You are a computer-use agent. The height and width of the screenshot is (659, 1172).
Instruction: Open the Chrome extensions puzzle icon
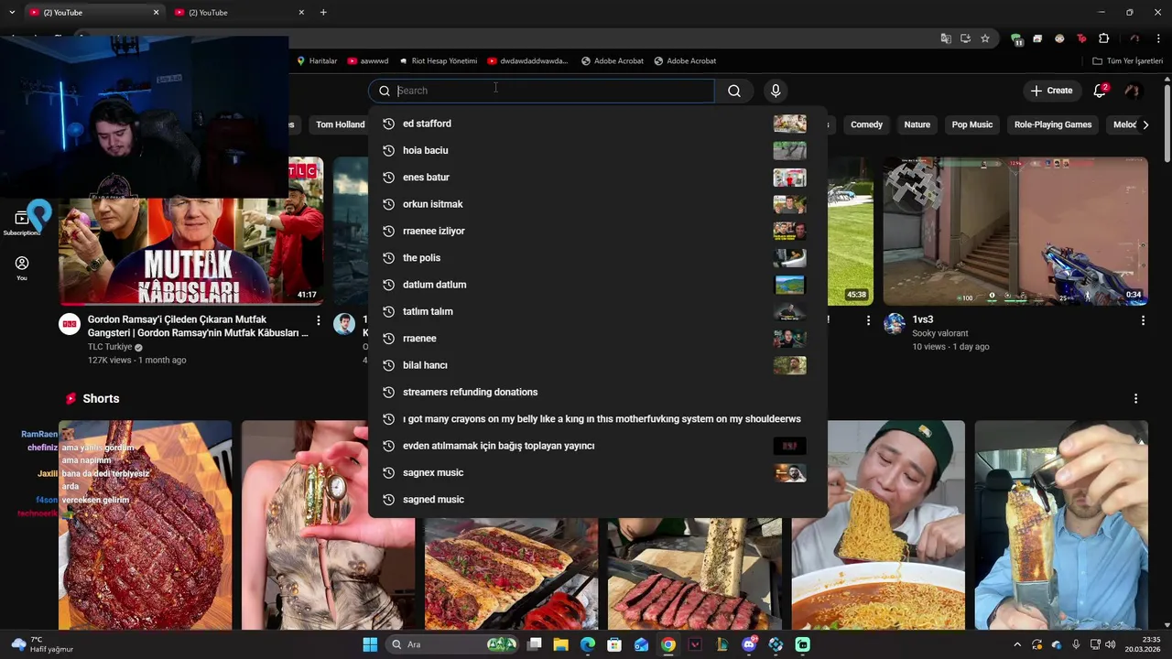coord(1103,38)
